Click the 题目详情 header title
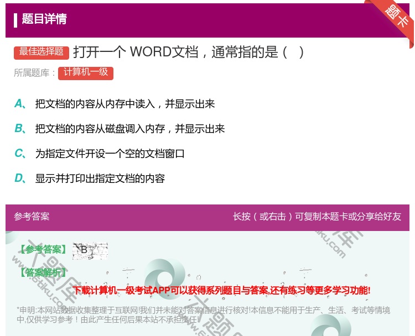This screenshot has width=415, height=336. click(x=44, y=19)
